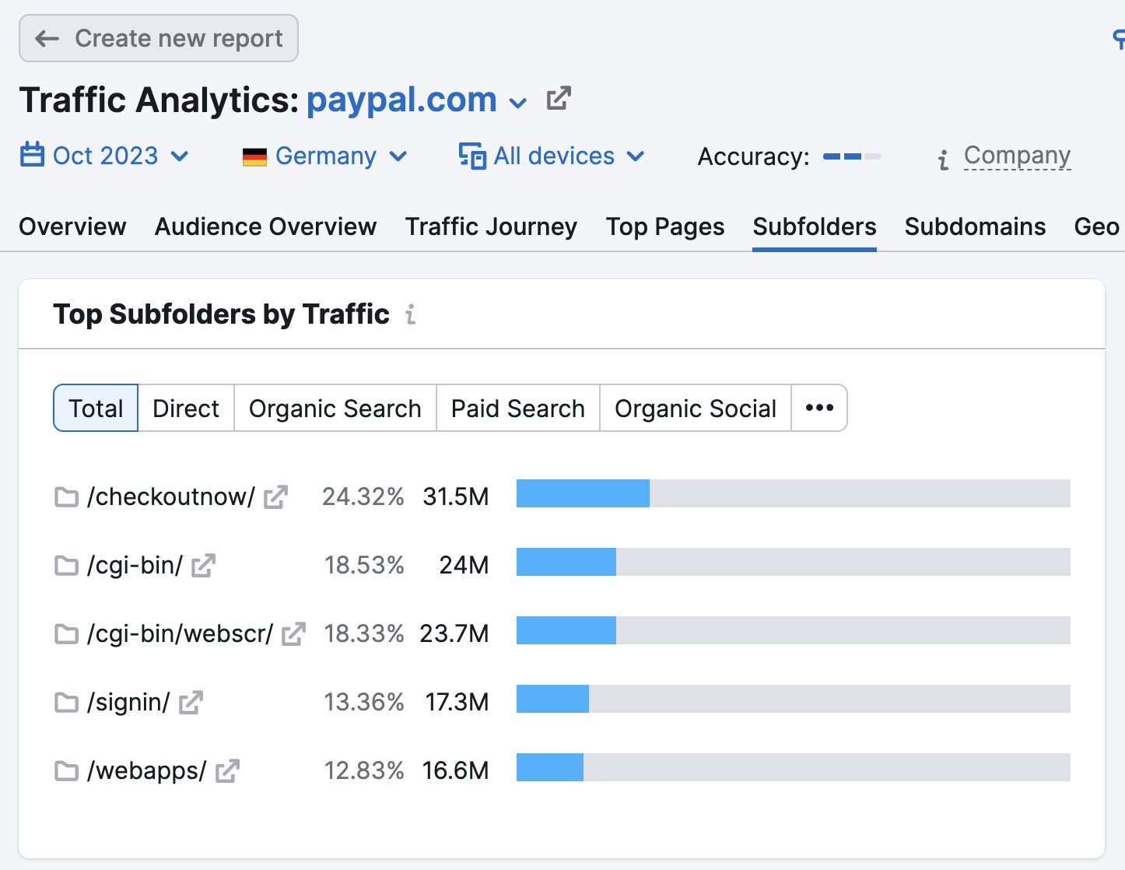
Task: Click the 24.32% share value
Action: click(363, 496)
